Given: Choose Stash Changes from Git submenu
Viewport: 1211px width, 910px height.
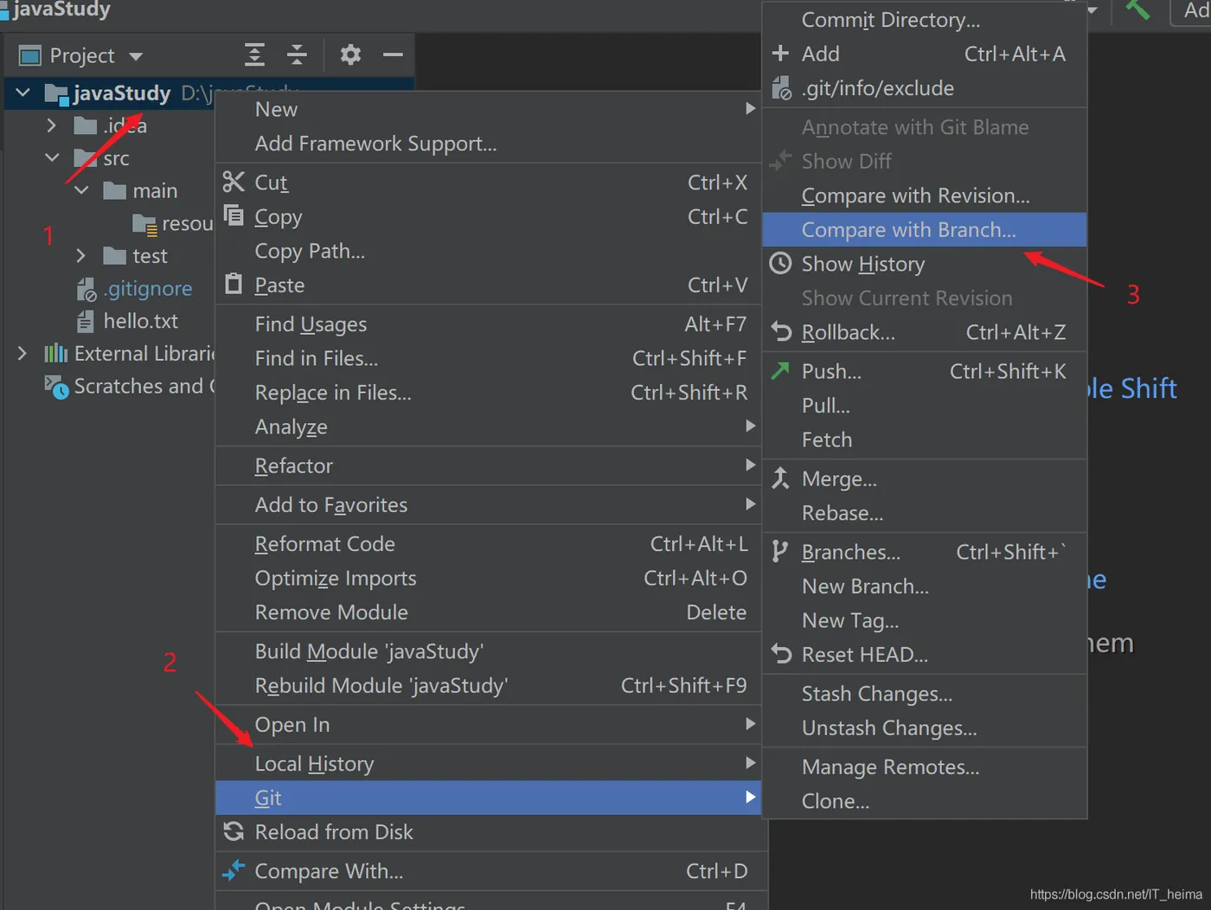Looking at the screenshot, I should pyautogui.click(x=924, y=694).
